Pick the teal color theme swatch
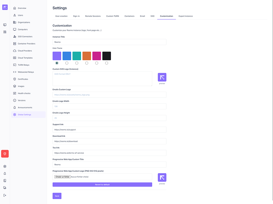 (77, 56)
